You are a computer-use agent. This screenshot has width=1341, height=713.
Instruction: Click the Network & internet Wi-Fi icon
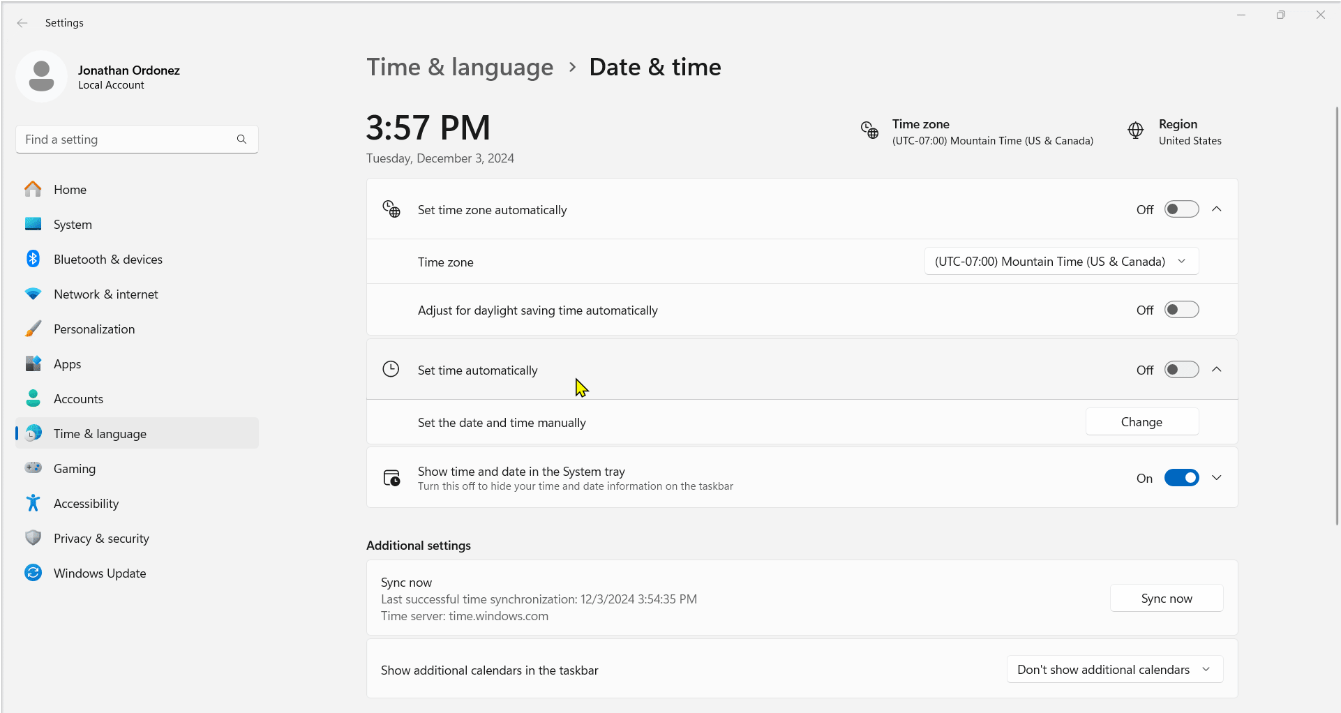point(33,294)
